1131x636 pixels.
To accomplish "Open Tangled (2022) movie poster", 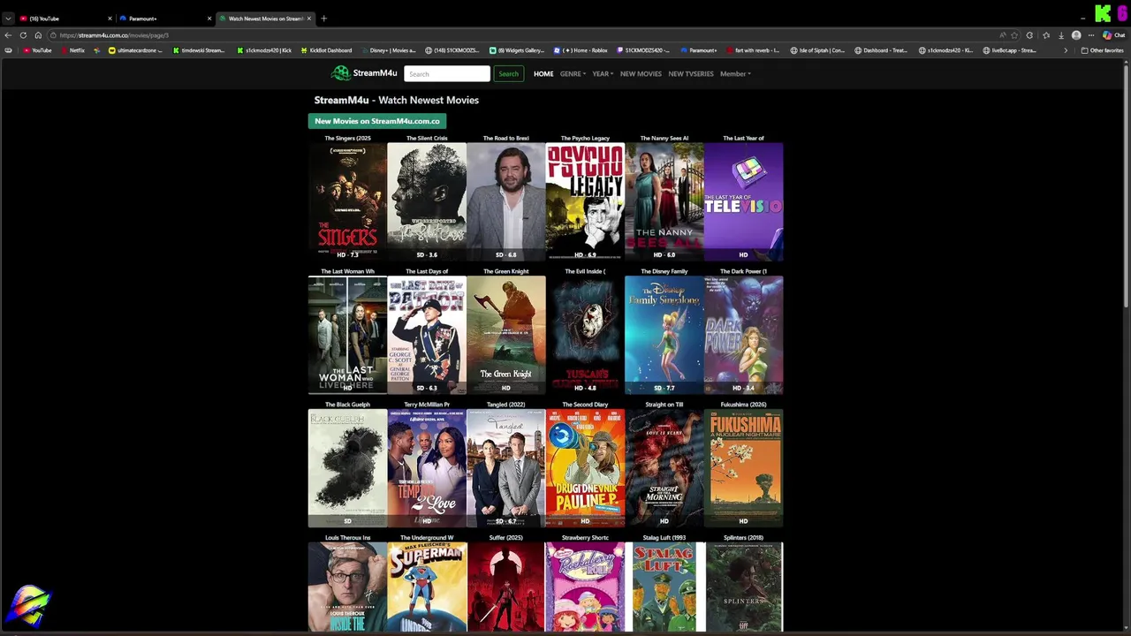I will coord(506,468).
